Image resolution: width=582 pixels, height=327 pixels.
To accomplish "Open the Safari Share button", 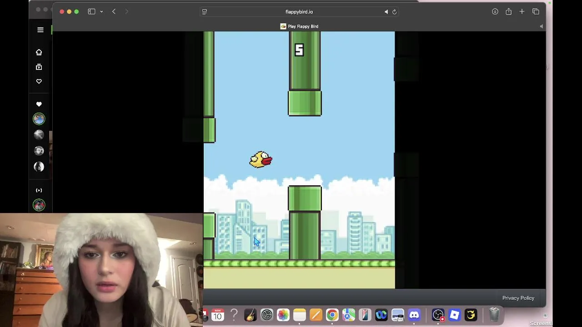I will tap(508, 12).
